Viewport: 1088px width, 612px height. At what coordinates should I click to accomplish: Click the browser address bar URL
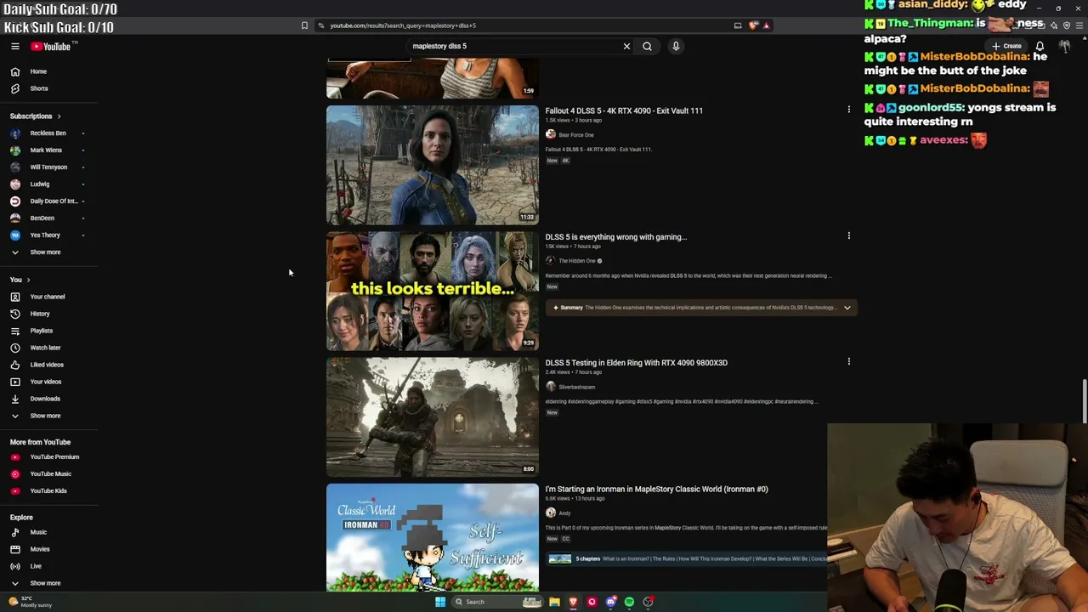pyautogui.click(x=403, y=25)
